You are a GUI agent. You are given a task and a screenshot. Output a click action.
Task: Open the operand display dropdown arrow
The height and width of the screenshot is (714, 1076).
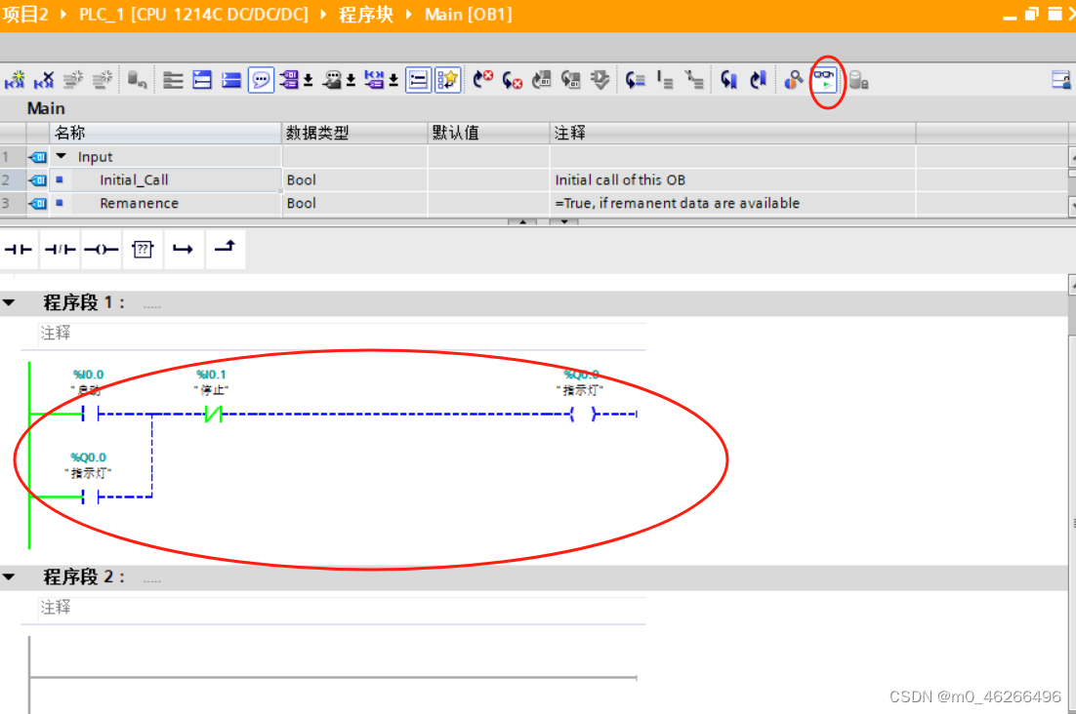[309, 82]
